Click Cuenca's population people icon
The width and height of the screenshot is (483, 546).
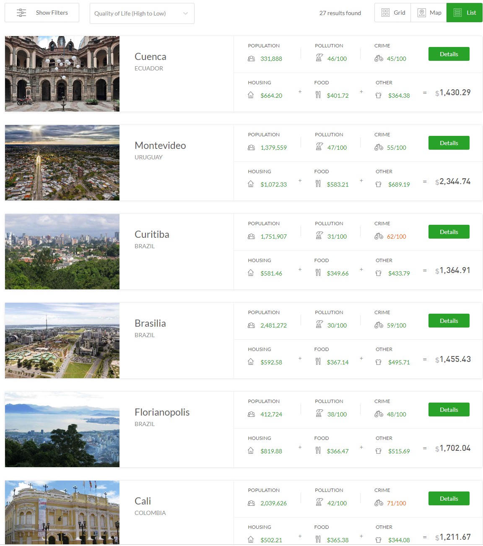(252, 59)
